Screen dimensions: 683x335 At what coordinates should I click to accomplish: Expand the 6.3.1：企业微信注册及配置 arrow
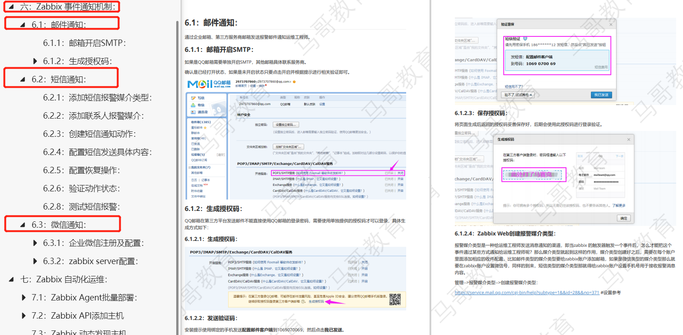35,243
